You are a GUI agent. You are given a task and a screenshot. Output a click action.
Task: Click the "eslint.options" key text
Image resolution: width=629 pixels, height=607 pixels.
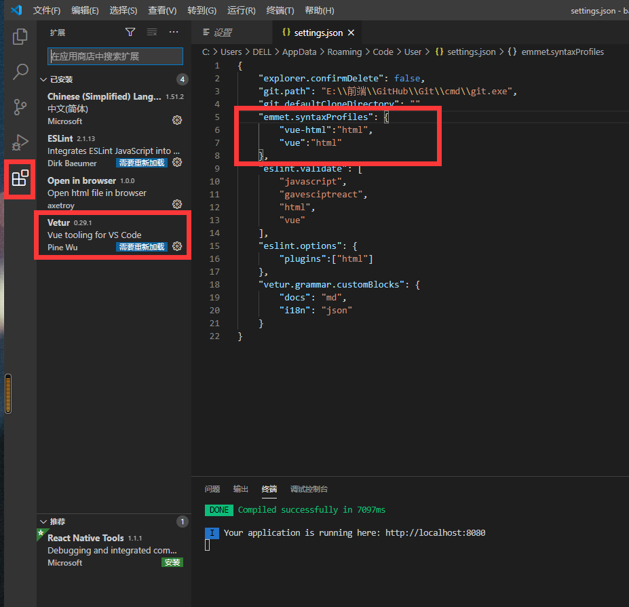[x=300, y=246]
